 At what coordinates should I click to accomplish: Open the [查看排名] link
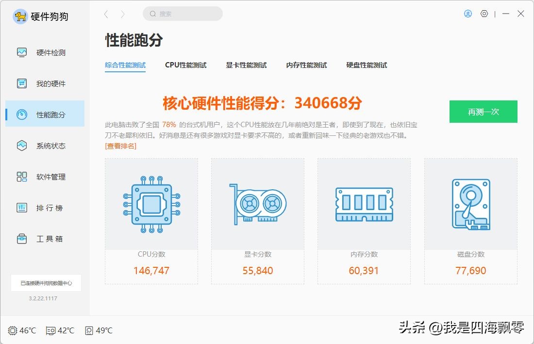[x=120, y=146]
